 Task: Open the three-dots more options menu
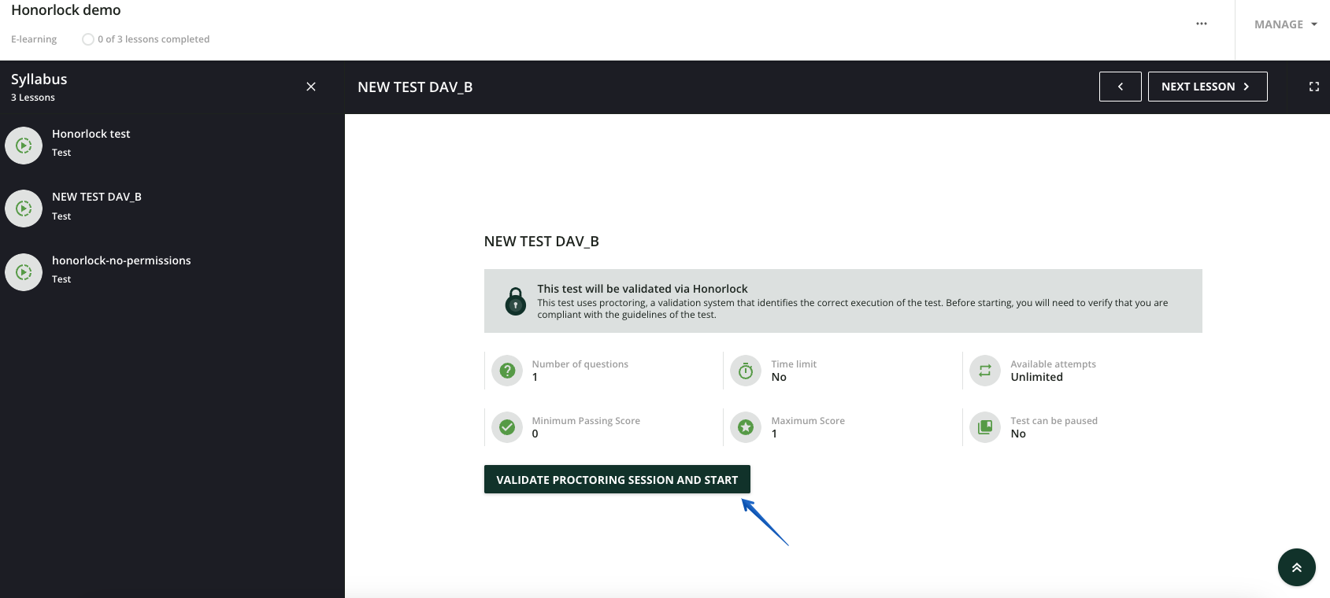(1202, 24)
